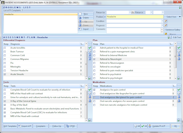Image resolution: width=183 pixels, height=133 pixels.
Task: Click the green check icon beside Medications list
Action: (x=179, y=89)
